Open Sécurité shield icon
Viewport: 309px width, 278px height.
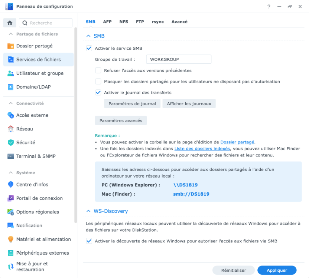(x=11, y=142)
